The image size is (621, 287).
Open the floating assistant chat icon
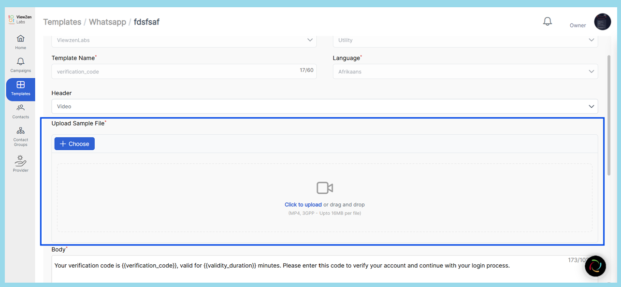click(595, 266)
